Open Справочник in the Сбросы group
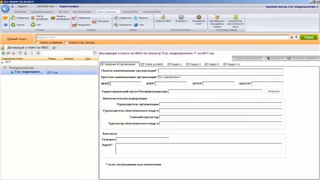 pyautogui.click(x=123, y=18)
